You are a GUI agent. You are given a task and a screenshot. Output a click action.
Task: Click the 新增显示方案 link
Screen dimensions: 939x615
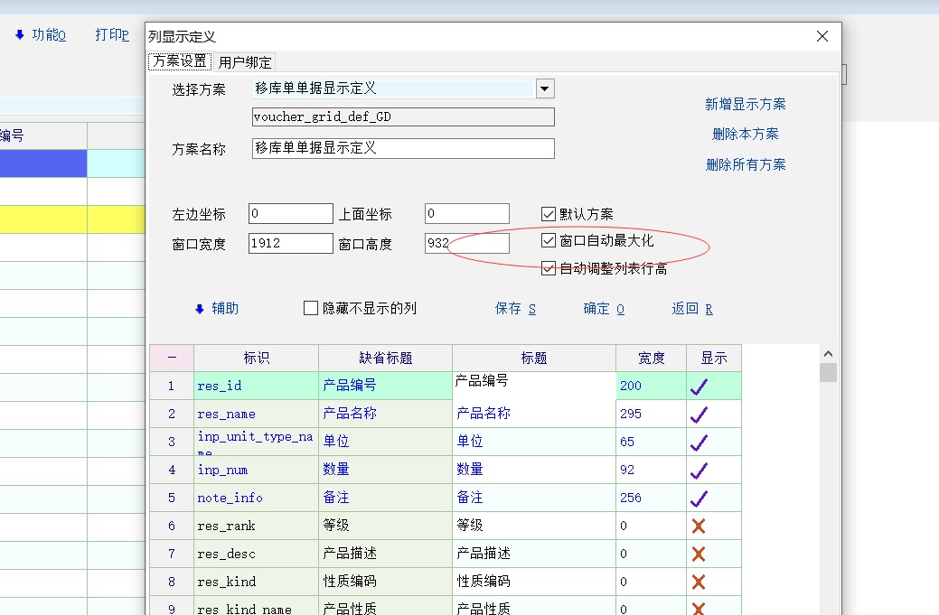[x=745, y=104]
